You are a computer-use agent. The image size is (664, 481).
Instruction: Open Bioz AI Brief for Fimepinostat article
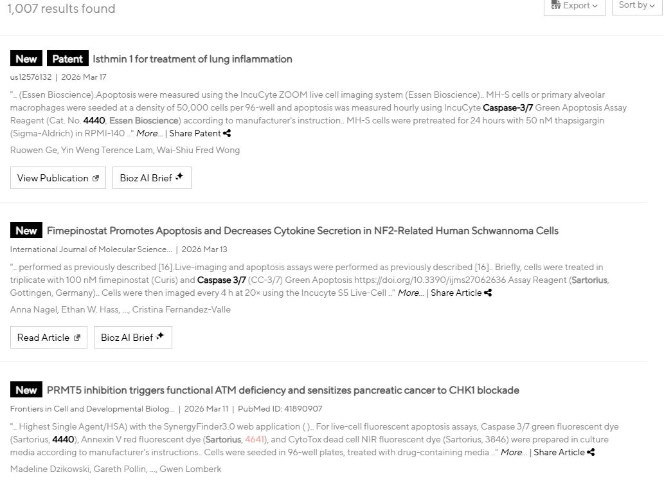click(133, 338)
